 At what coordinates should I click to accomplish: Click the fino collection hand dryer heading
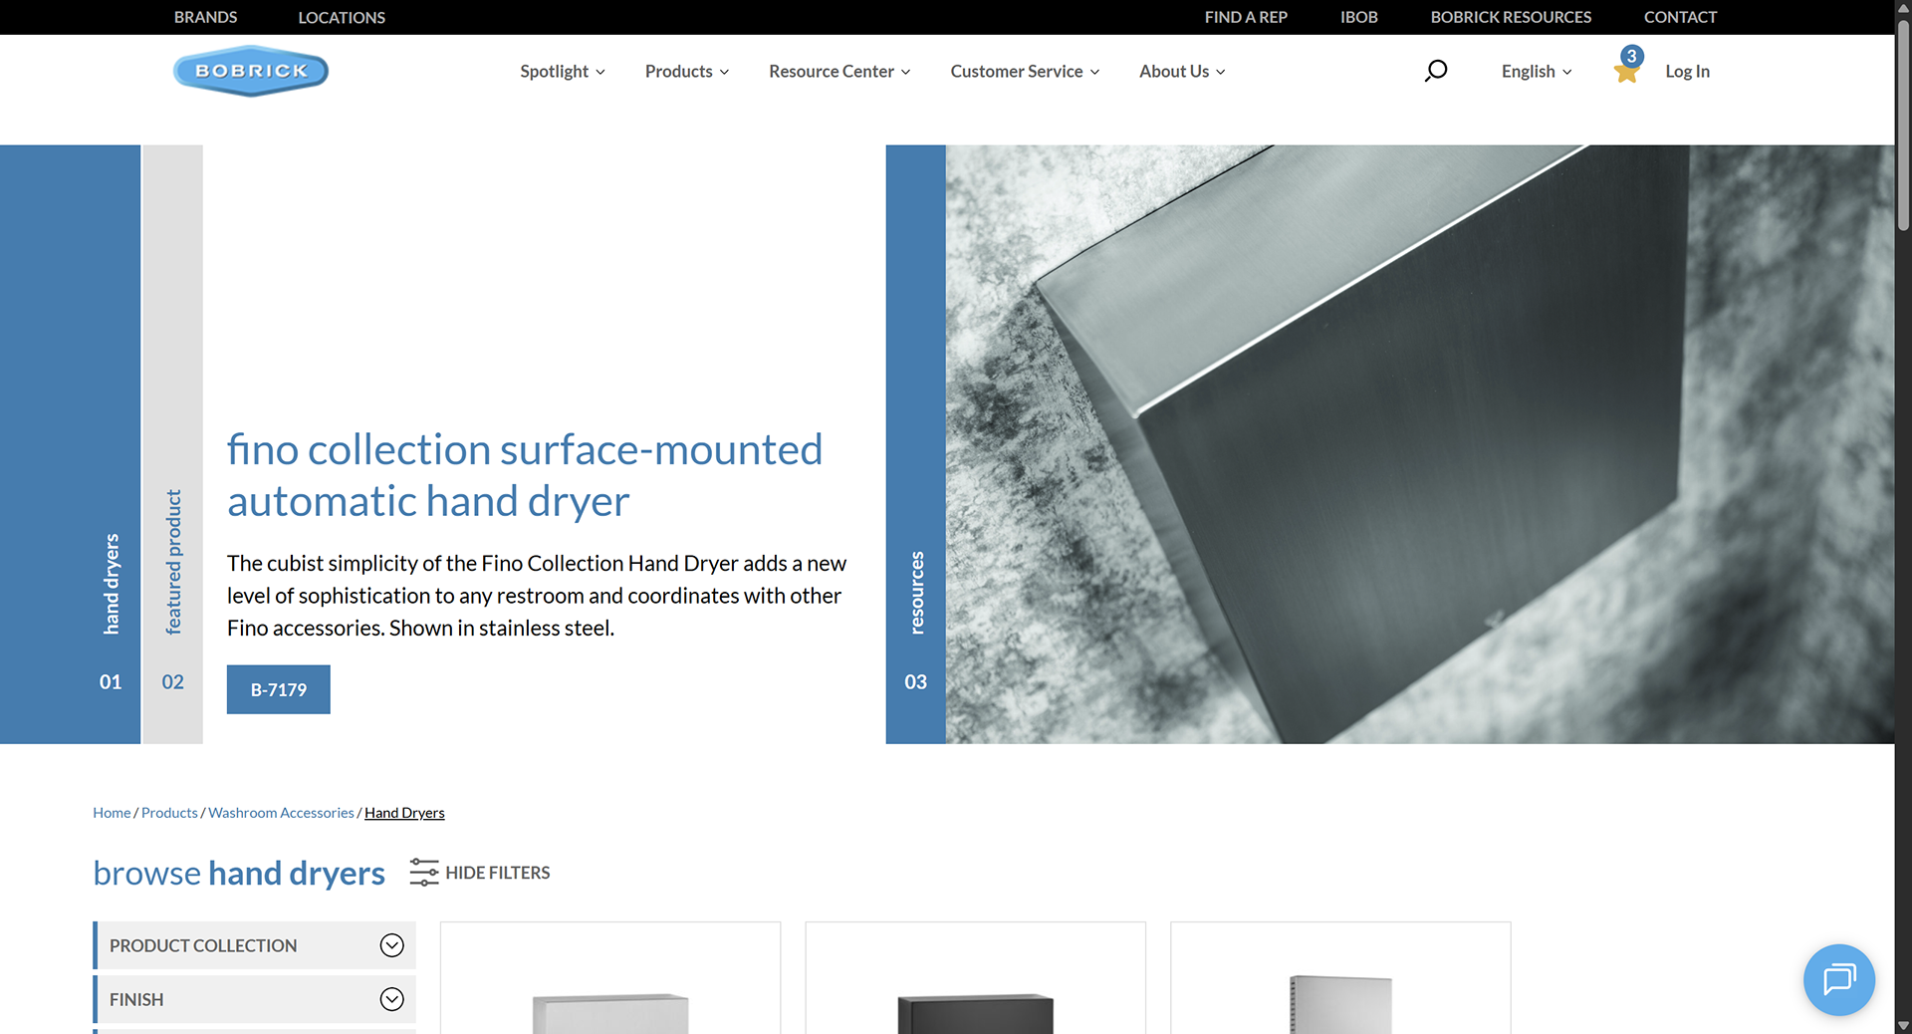tap(525, 475)
